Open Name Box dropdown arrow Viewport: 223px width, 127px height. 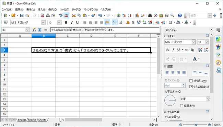point(27,30)
